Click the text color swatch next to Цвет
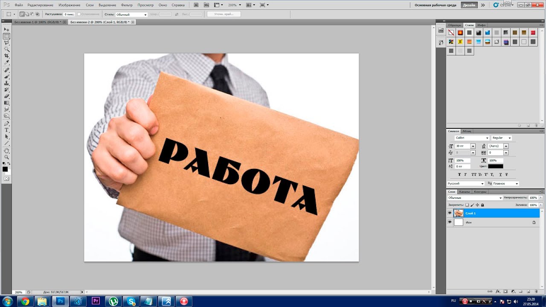The height and width of the screenshot is (307, 546). (496, 166)
